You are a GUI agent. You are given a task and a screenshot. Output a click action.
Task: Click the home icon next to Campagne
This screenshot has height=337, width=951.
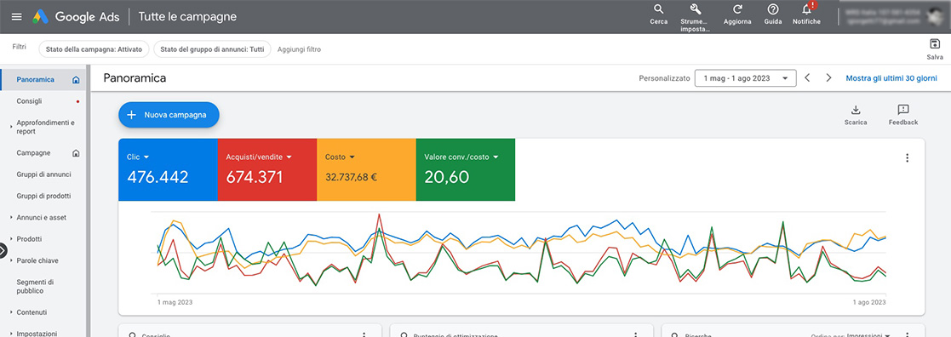click(76, 153)
